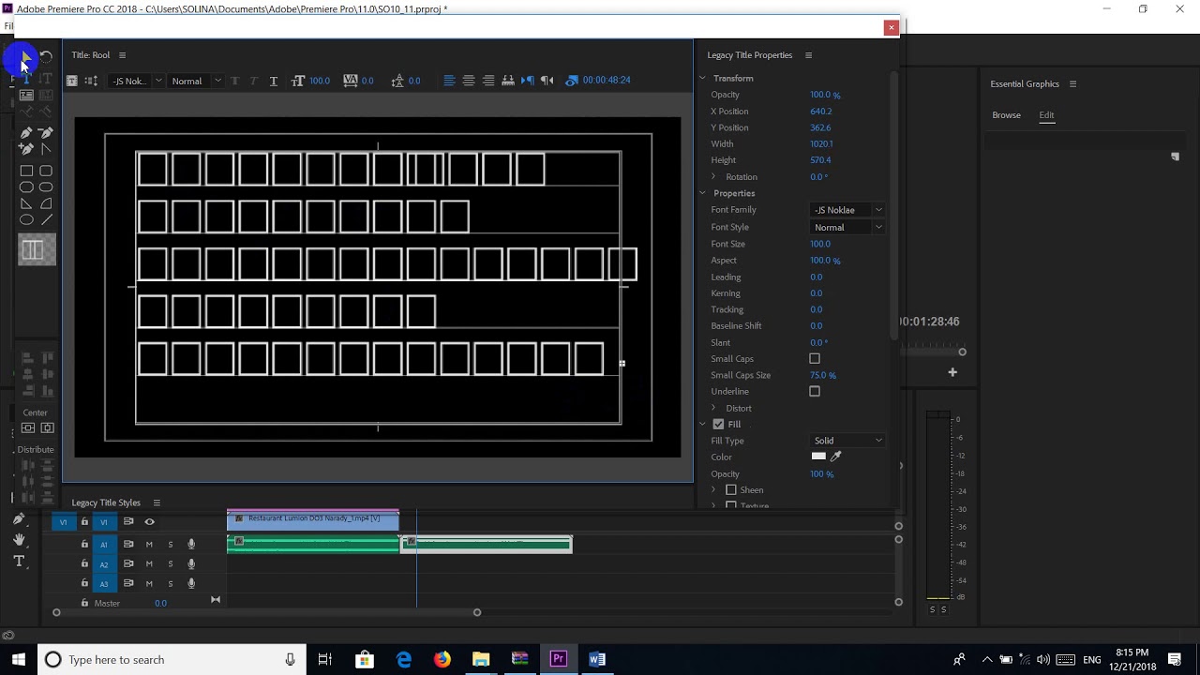Select the Pen tool in title tools

(26, 133)
